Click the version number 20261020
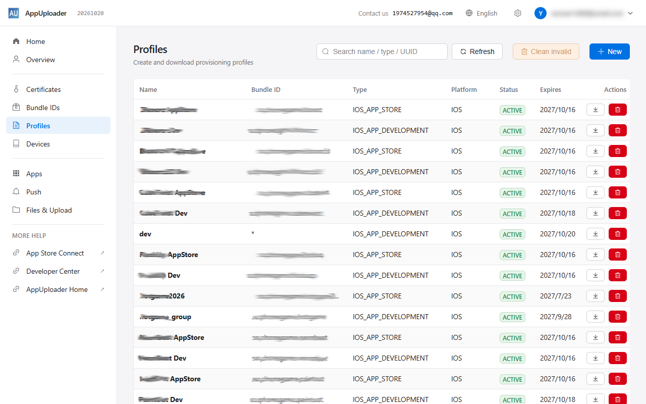Viewport: 646px width, 404px height. (x=90, y=13)
